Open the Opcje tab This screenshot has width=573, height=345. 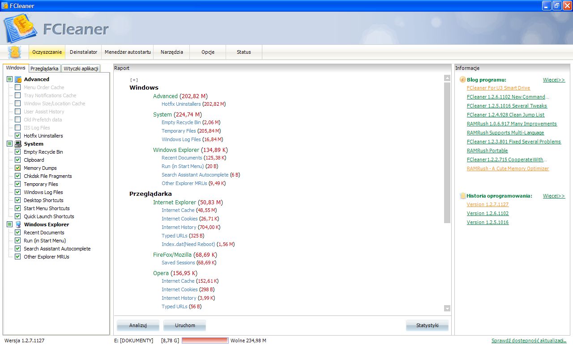pos(208,52)
